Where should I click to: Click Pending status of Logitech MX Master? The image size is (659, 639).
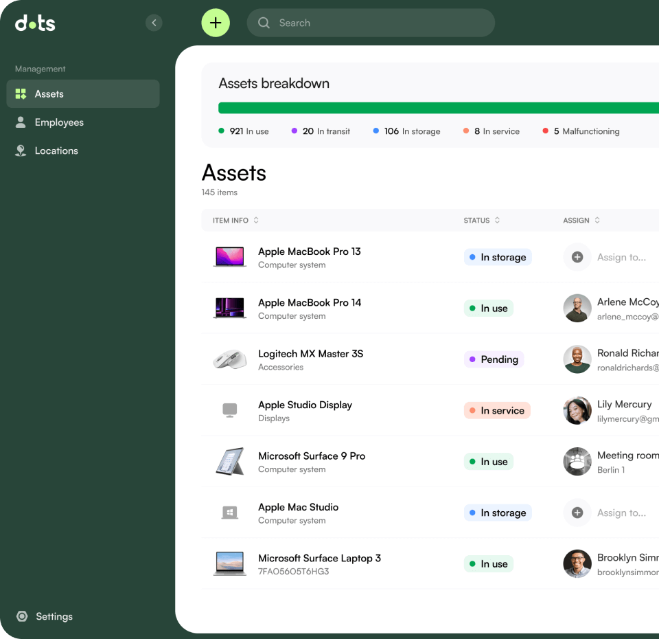click(x=494, y=359)
